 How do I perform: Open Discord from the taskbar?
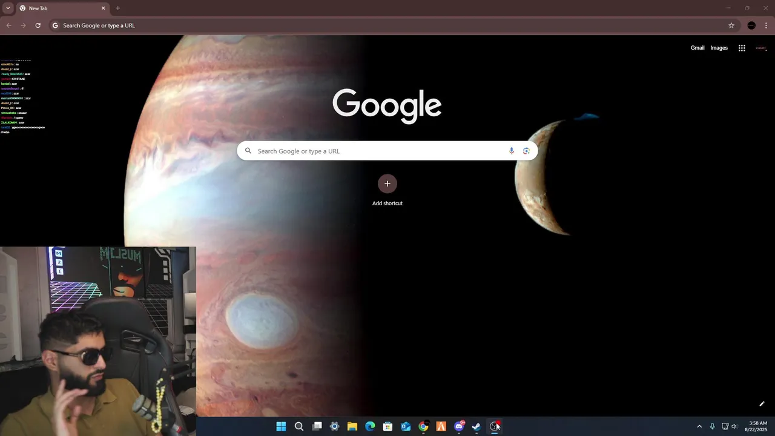point(459,426)
